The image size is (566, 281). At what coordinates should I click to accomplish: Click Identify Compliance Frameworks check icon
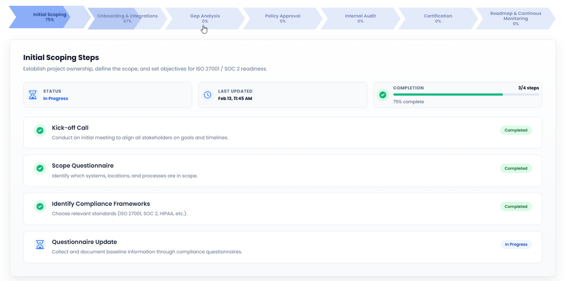tap(40, 207)
